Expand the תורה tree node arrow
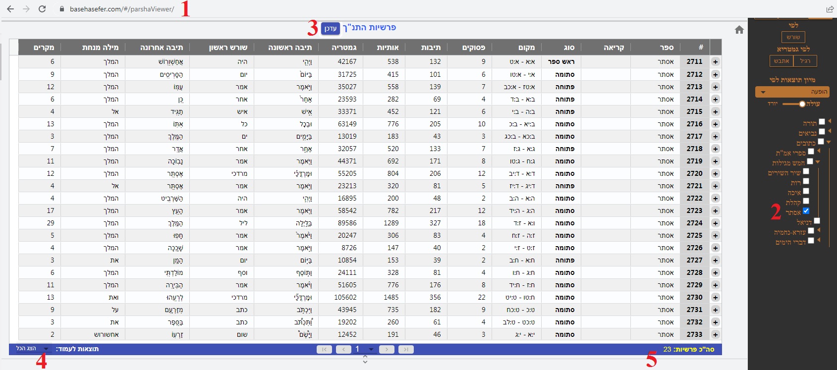The image size is (837, 370). click(x=830, y=121)
